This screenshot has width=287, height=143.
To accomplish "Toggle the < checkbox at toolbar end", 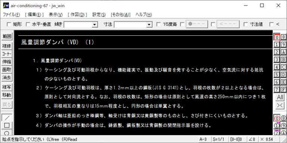I will tap(272, 24).
